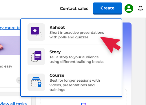Screen dimensions: 146x105
Task: Click the 'Tell a story to your audience' description
Action: point(76,59)
